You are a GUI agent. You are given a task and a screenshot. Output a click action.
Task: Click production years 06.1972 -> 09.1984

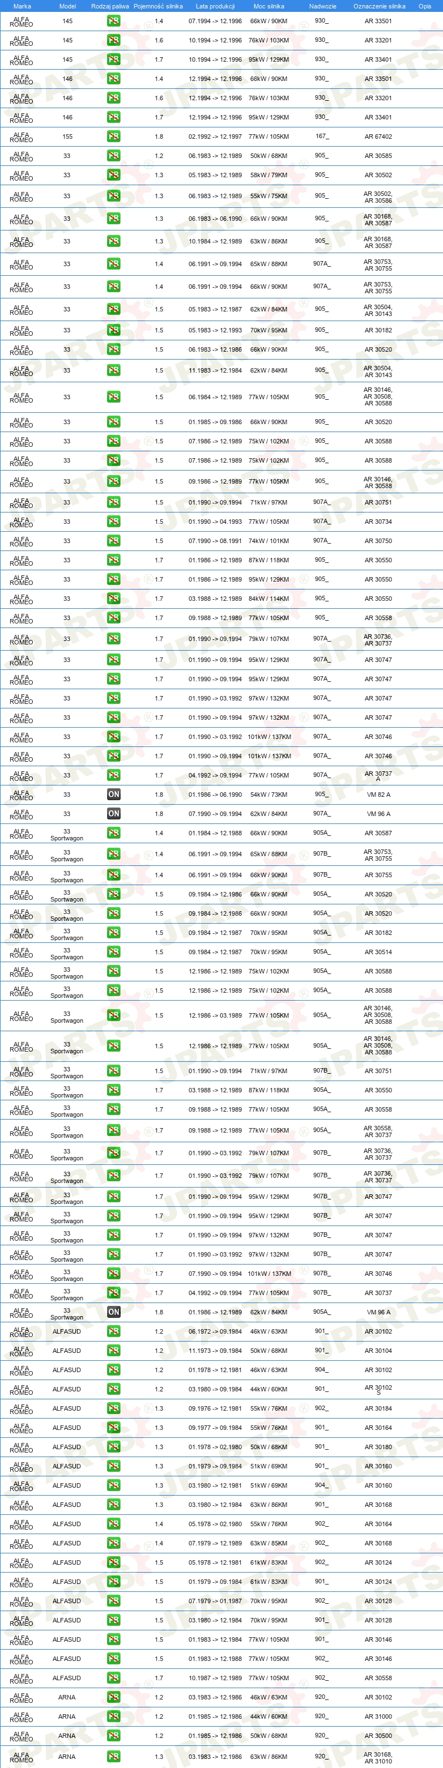pos(215,1331)
